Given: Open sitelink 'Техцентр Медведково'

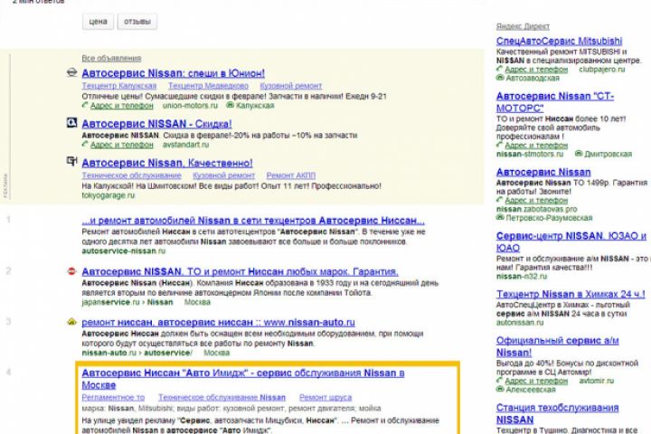Looking at the screenshot, I should click(x=209, y=86).
